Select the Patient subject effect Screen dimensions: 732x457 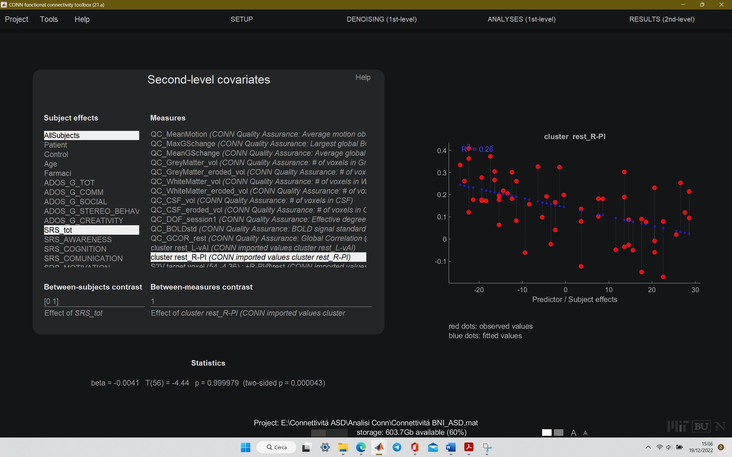[56, 145]
